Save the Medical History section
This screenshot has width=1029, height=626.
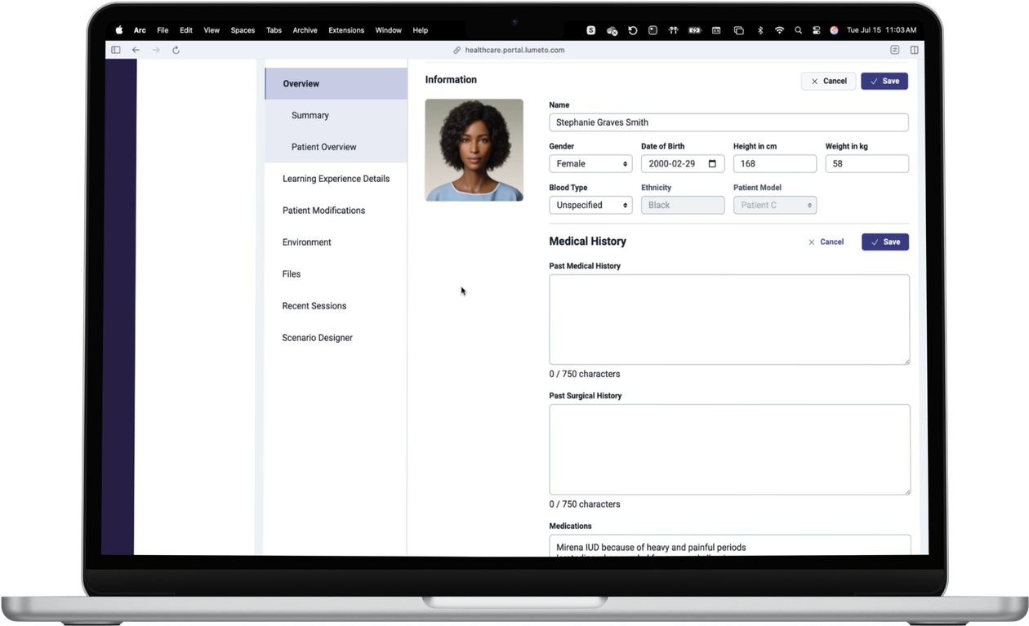885,242
